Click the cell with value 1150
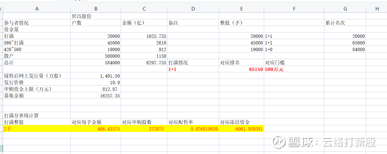Viewport: 387px width, 154px height. click(x=144, y=56)
